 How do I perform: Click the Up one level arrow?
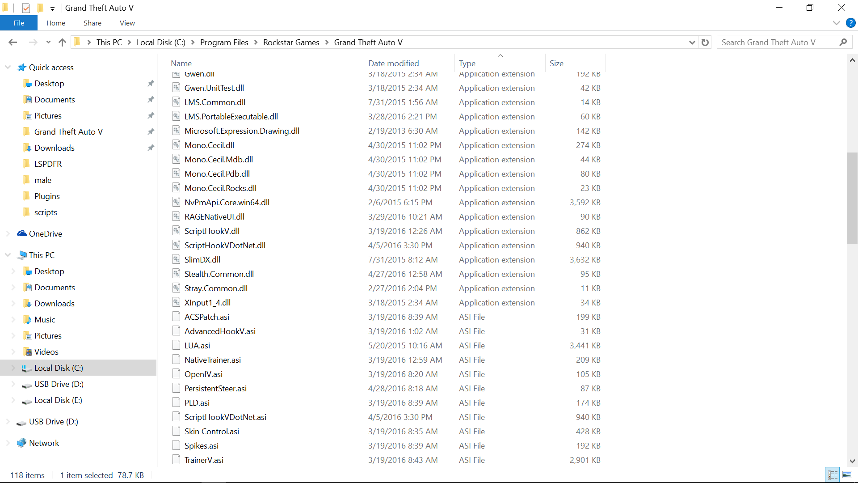[x=62, y=42]
